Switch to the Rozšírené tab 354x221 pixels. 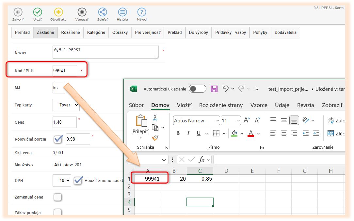pyautogui.click(x=71, y=33)
